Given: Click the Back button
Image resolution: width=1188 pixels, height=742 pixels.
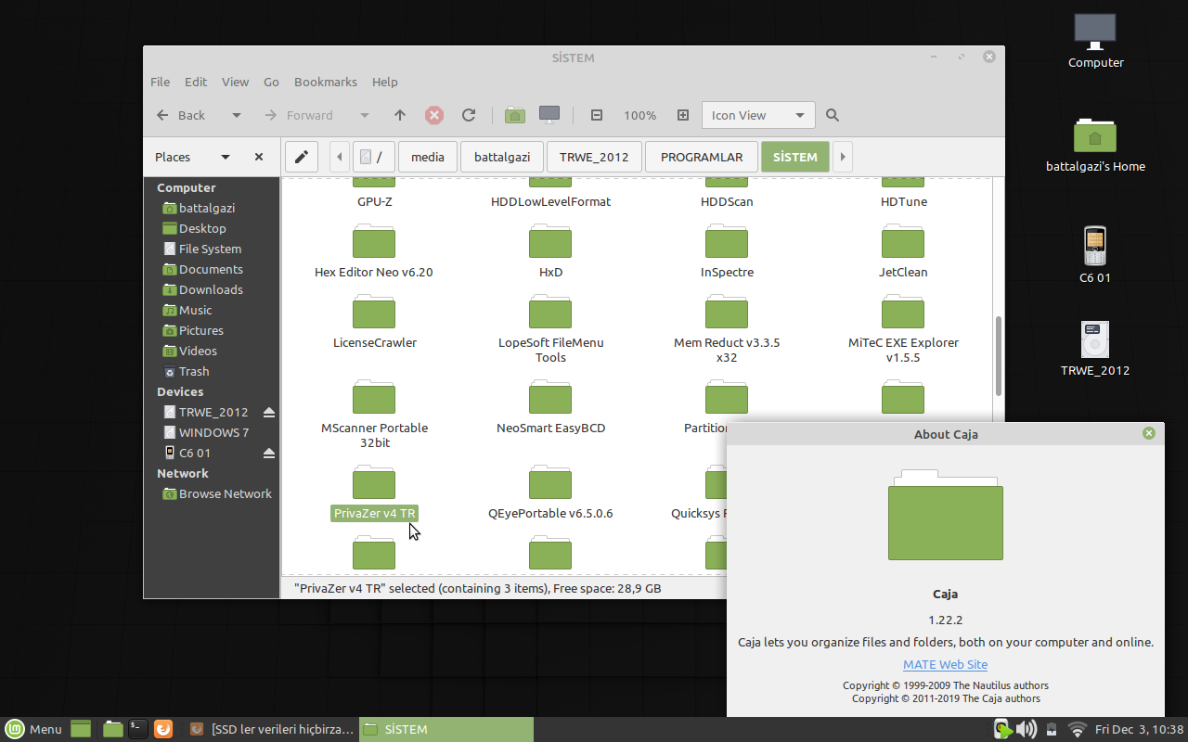Looking at the screenshot, I should point(182,115).
